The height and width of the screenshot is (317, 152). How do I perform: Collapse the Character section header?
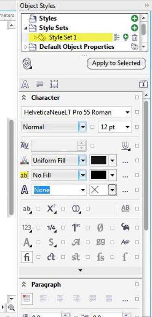(24, 98)
